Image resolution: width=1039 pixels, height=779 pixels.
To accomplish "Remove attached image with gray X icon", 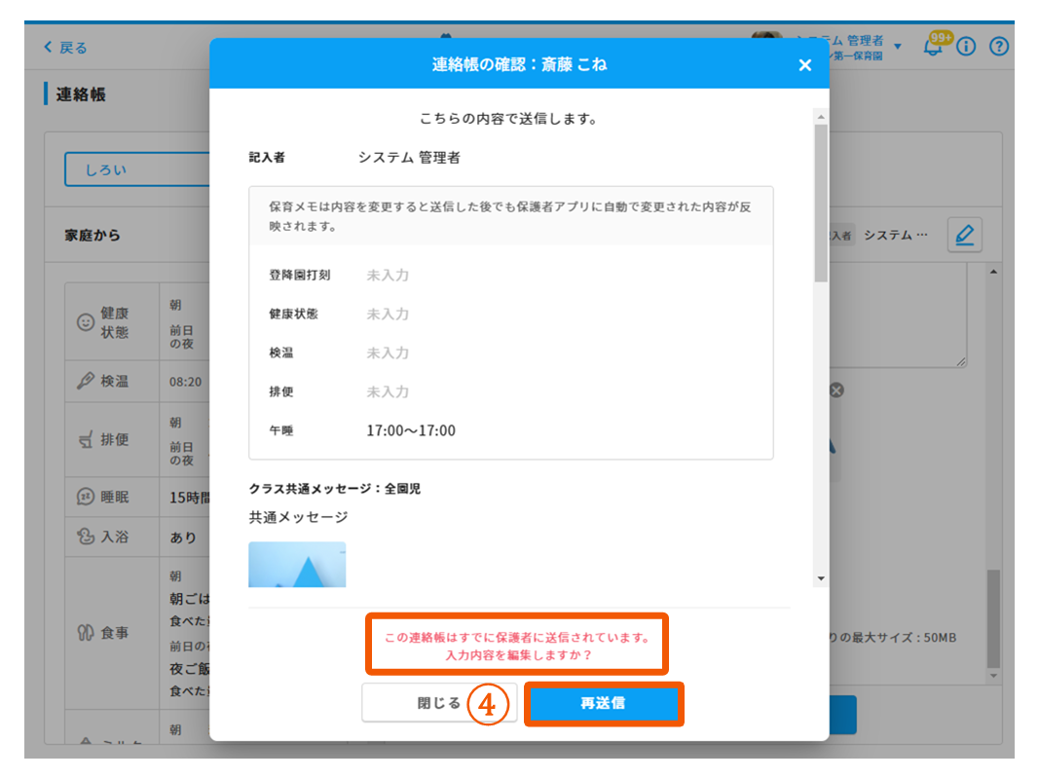I will click(x=835, y=390).
